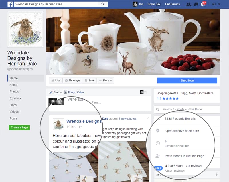
Task: Expand the post options chevron
Action: 148,118
